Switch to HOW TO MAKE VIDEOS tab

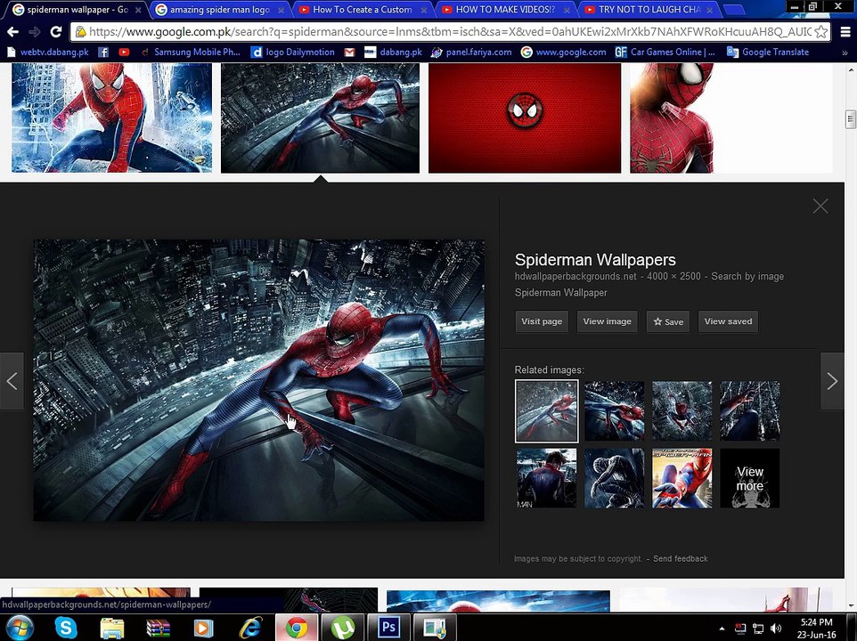[x=505, y=9]
